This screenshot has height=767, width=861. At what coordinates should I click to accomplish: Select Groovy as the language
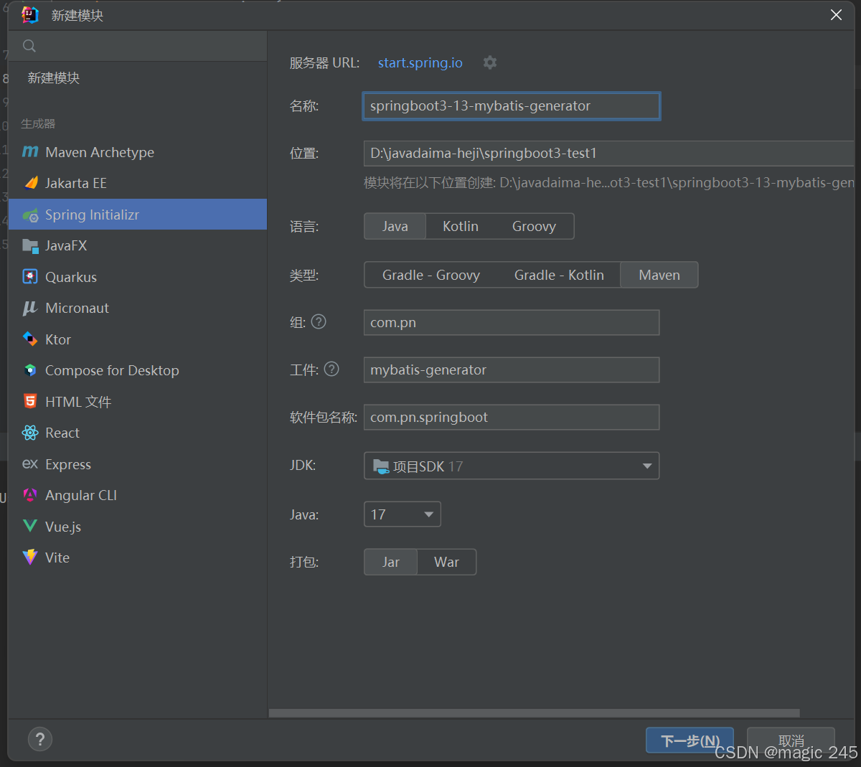coord(534,226)
